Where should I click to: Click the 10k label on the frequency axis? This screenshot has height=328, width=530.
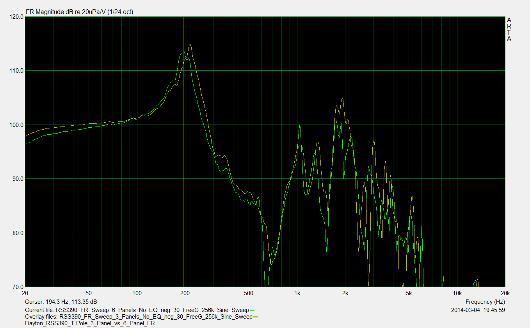(x=457, y=293)
